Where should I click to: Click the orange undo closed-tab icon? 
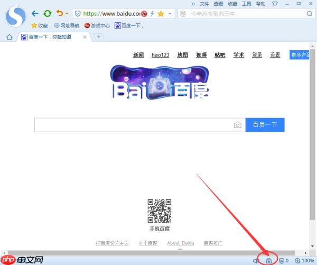click(x=59, y=13)
